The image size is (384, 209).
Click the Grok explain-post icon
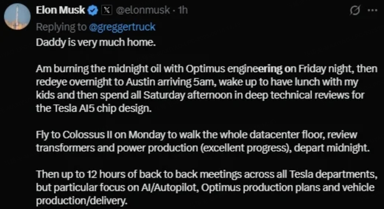pos(355,11)
